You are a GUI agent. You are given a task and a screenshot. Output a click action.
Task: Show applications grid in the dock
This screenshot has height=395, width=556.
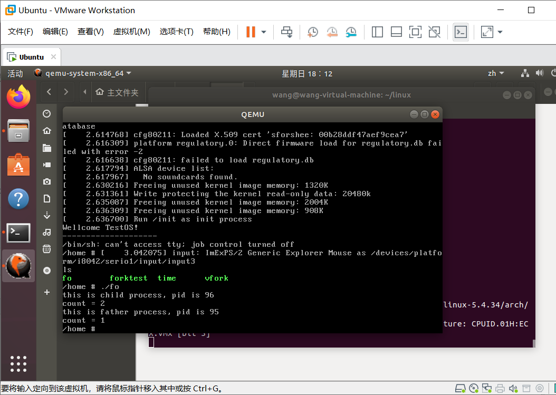18,364
